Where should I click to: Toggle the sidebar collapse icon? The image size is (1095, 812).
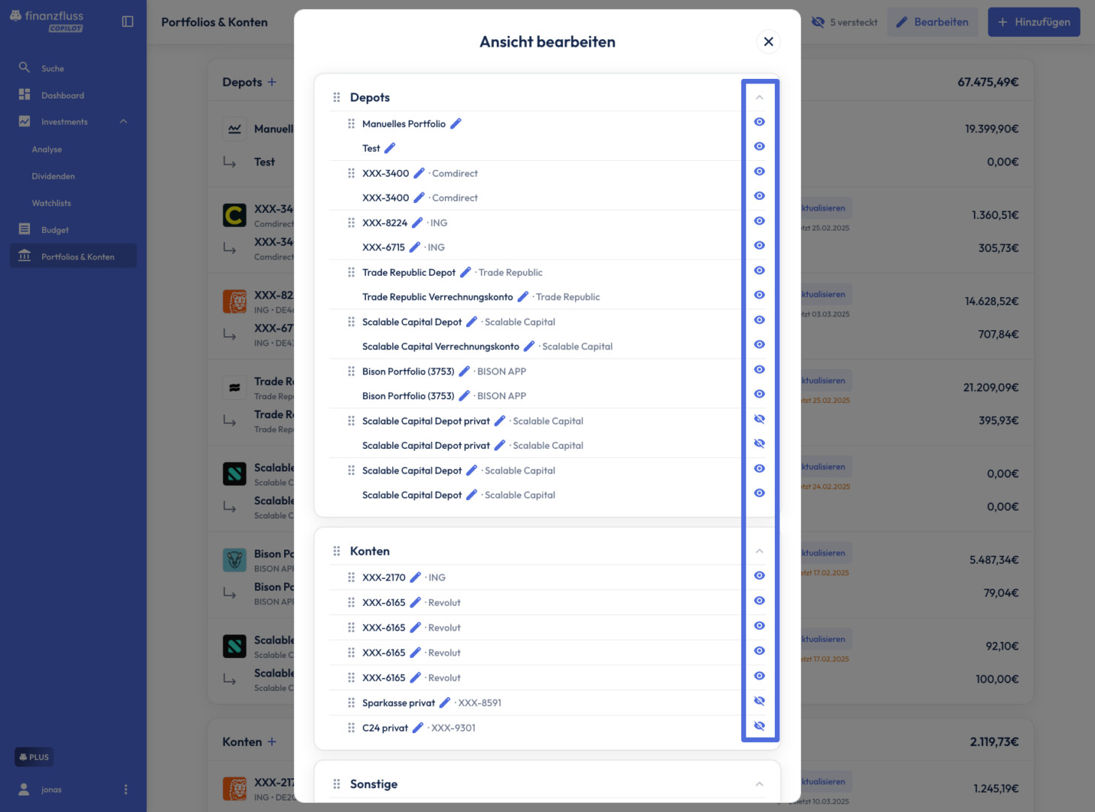coord(128,22)
